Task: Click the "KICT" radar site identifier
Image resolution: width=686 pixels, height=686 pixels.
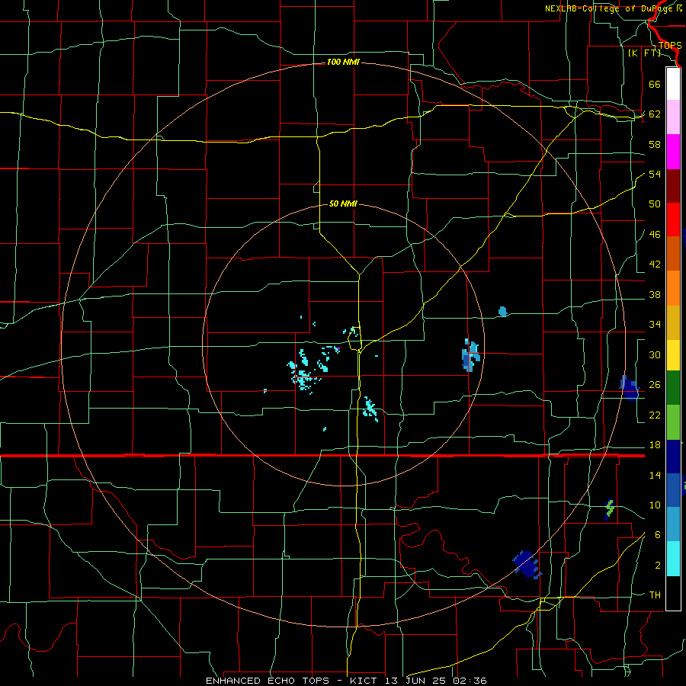Action: click(366, 681)
